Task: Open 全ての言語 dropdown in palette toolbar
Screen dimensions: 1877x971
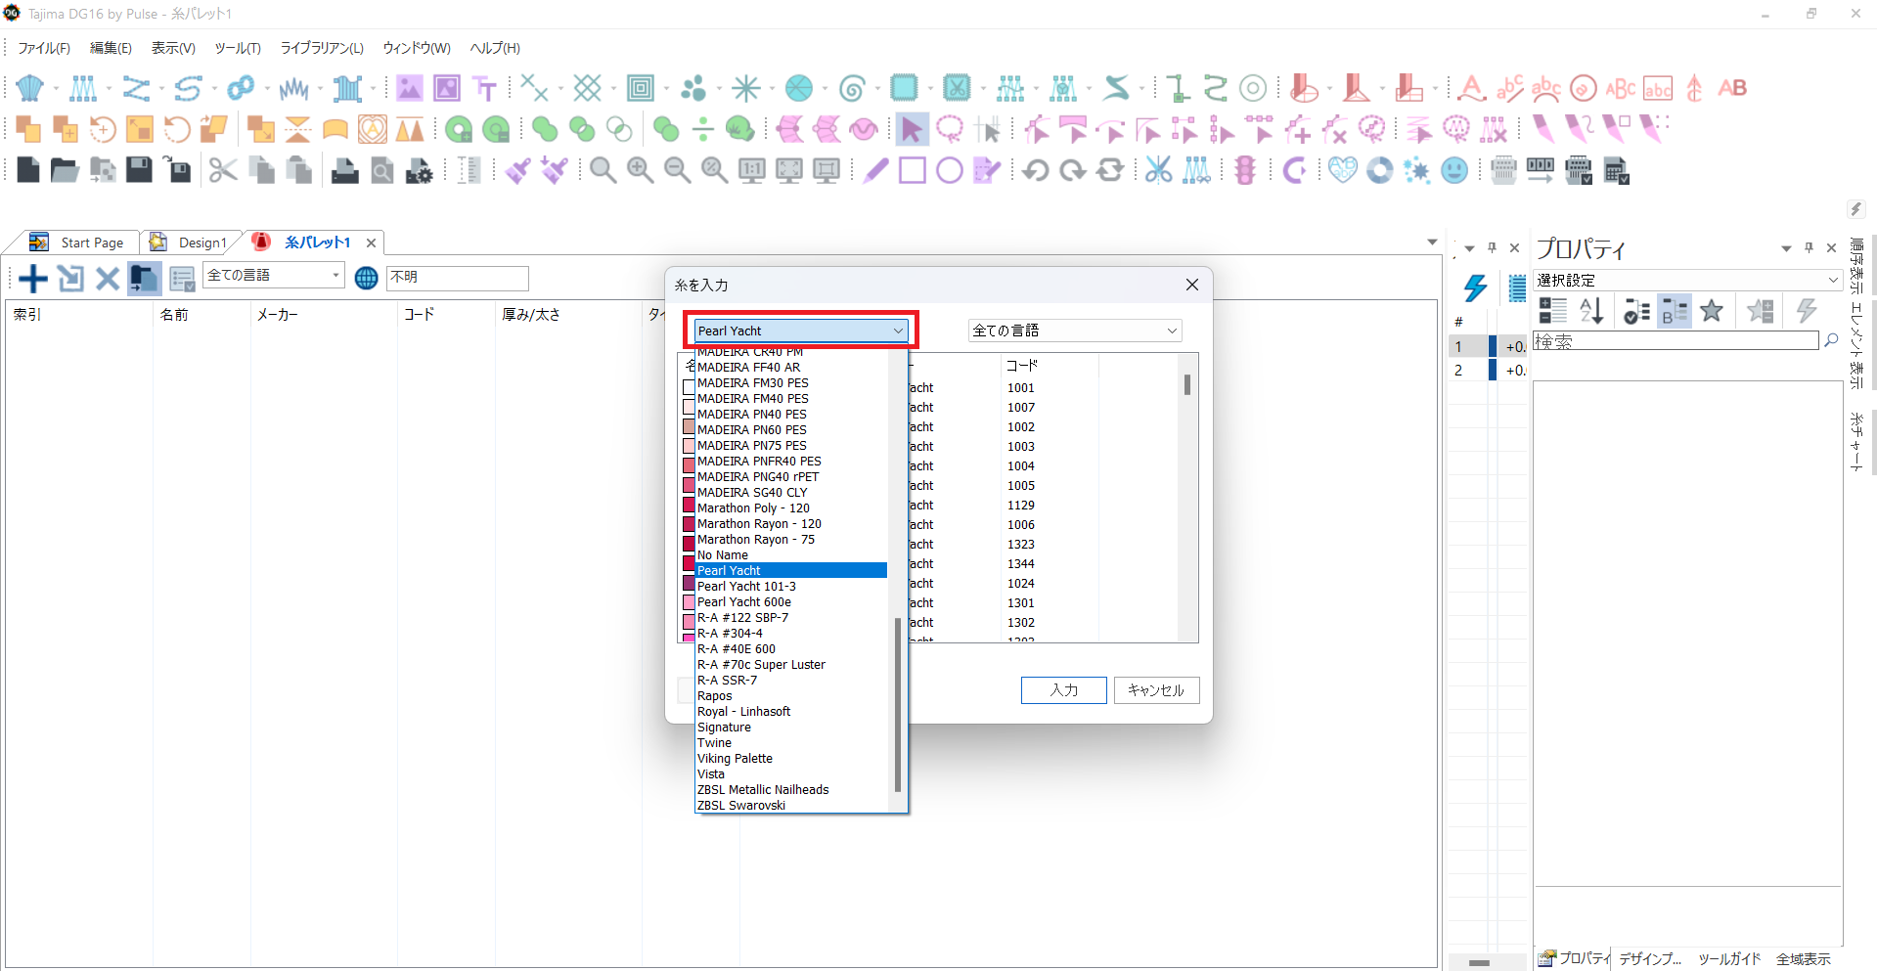Action: [x=274, y=276]
